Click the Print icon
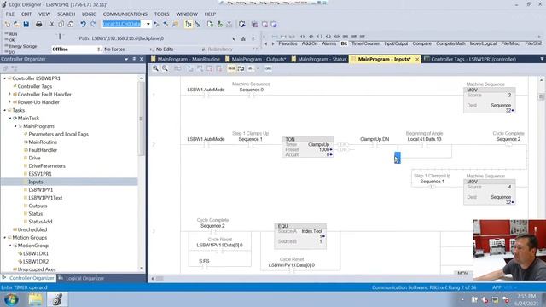 pos(38,24)
